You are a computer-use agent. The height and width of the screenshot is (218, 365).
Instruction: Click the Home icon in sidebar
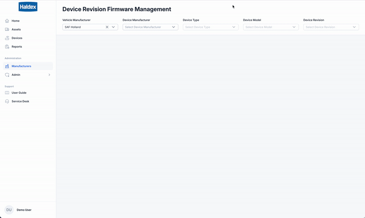point(7,21)
